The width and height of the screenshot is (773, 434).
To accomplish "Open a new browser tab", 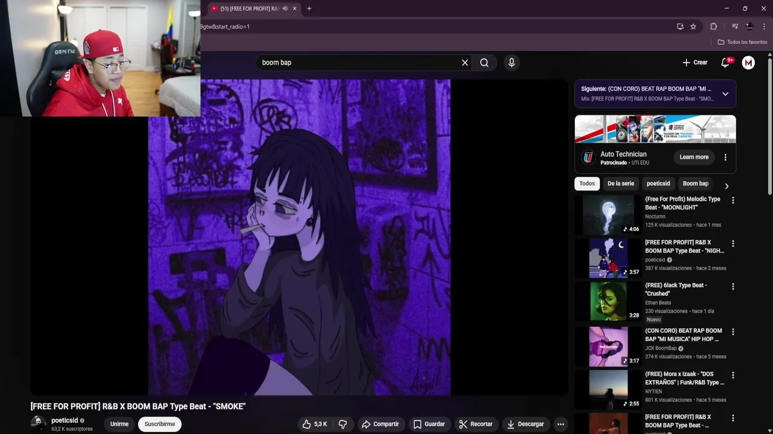I will point(309,8).
